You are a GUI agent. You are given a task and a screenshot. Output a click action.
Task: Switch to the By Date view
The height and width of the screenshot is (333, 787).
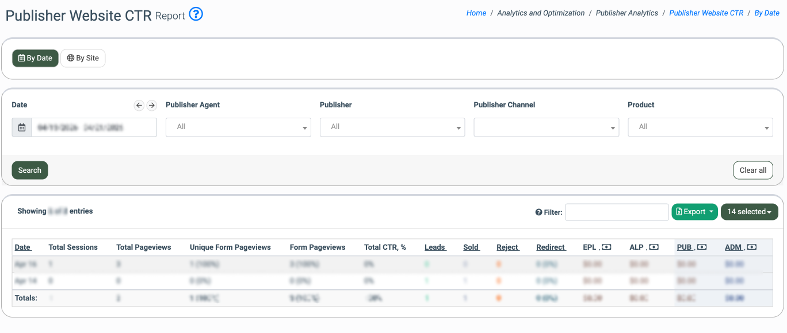click(x=35, y=58)
